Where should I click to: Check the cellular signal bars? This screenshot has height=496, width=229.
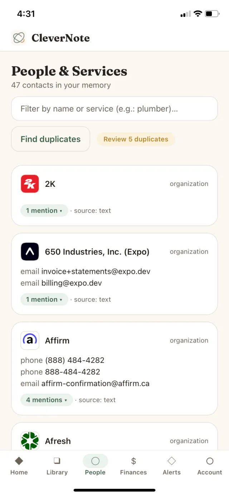coord(186,14)
